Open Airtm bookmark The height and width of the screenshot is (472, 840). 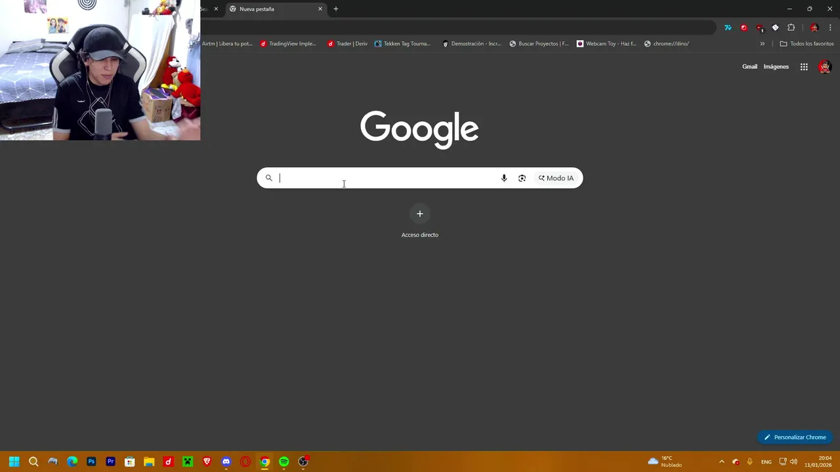coord(226,44)
